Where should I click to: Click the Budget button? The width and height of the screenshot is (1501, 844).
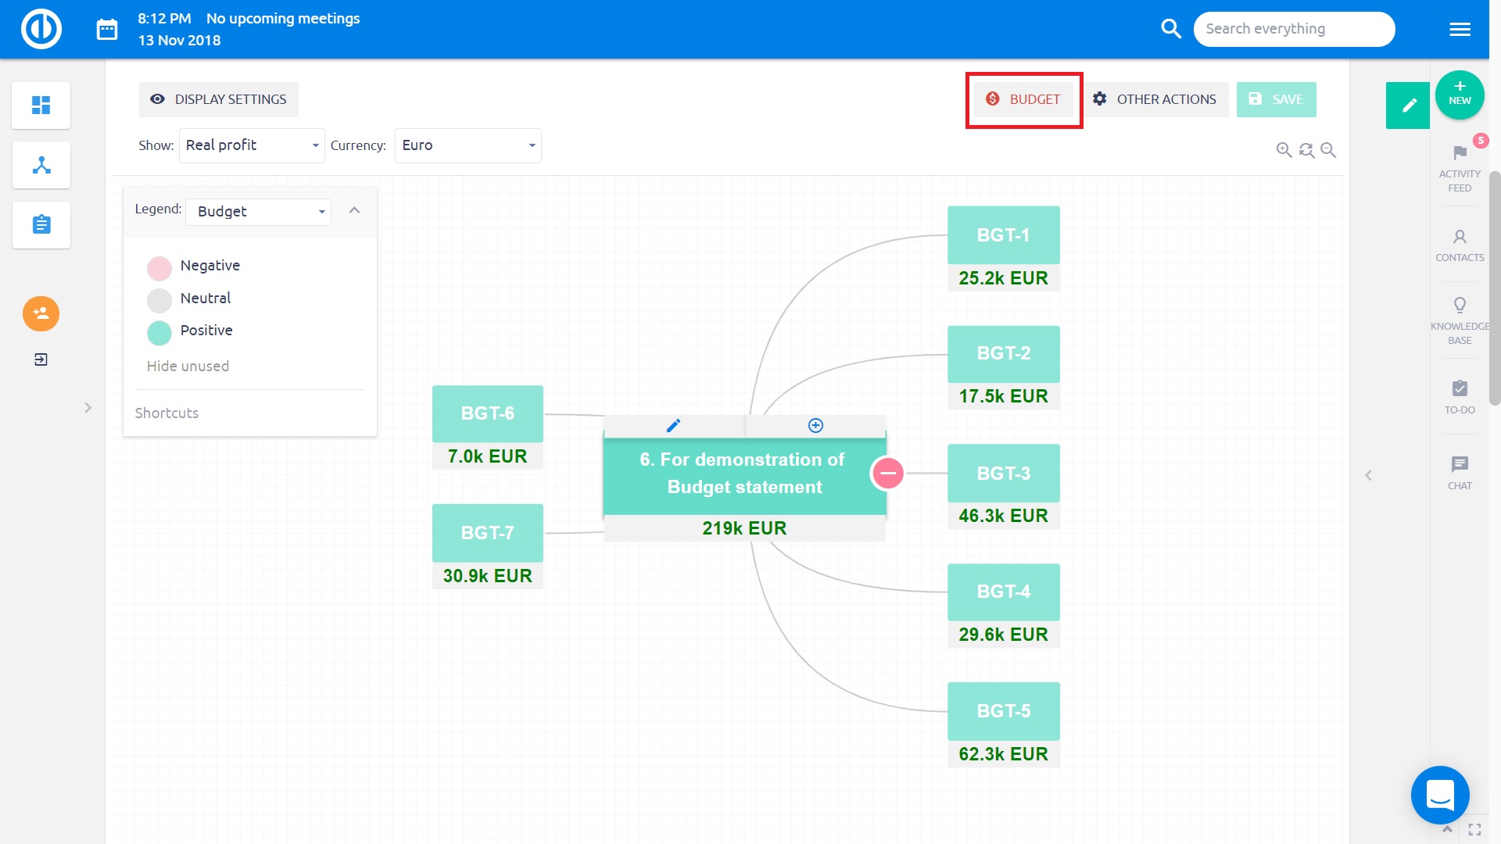point(1023,99)
